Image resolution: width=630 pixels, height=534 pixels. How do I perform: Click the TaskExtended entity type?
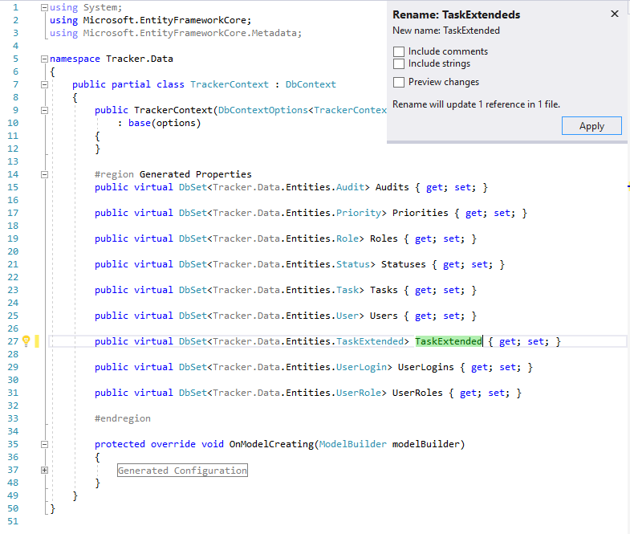(x=370, y=341)
